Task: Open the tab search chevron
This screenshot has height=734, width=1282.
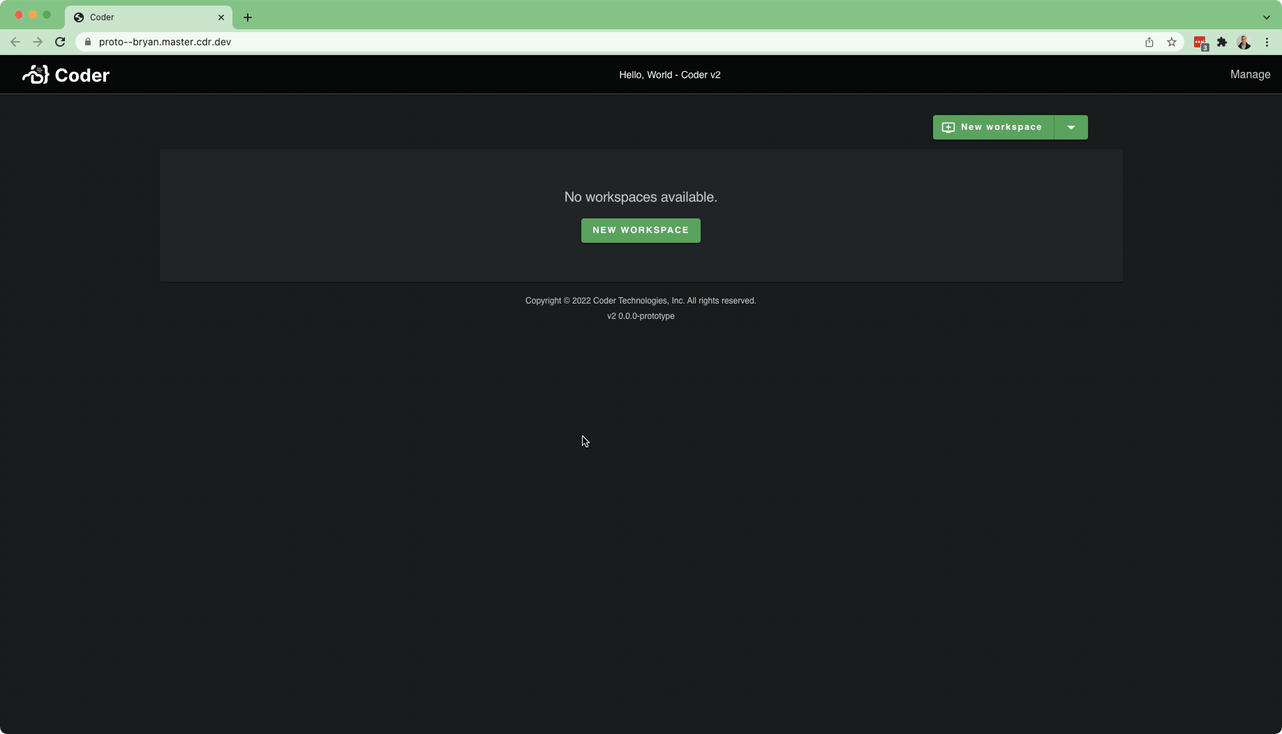Action: (x=1267, y=17)
